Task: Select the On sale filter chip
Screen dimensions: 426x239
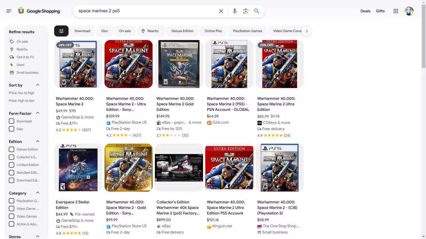Action: 125,31
